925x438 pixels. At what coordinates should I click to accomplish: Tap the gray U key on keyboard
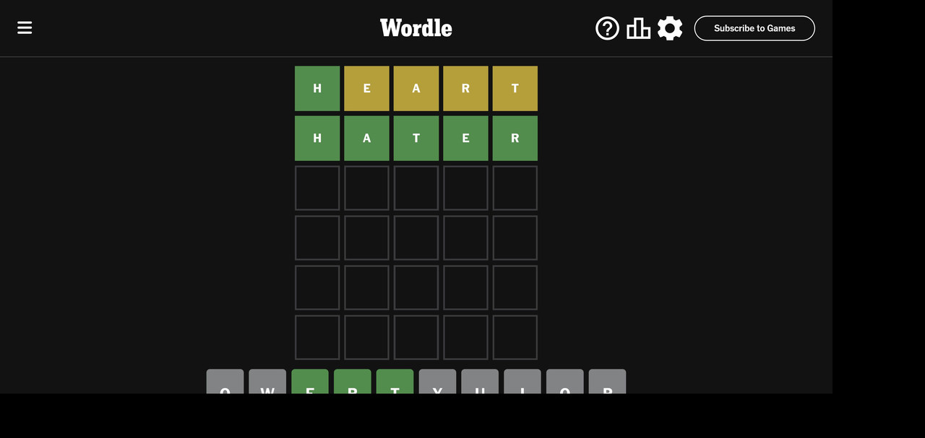(x=480, y=382)
